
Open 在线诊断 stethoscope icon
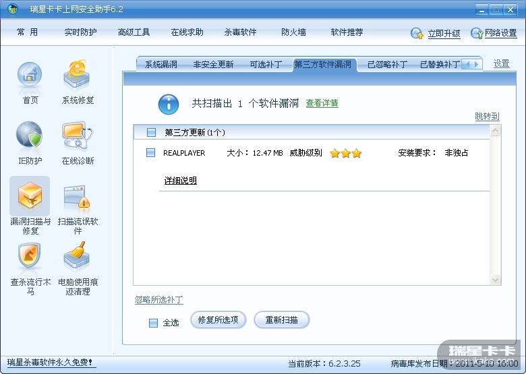(x=77, y=135)
